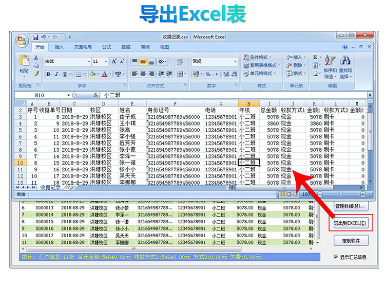Adjust Excel zoom slider handle
This screenshot has width=385, height=284.
(341, 194)
